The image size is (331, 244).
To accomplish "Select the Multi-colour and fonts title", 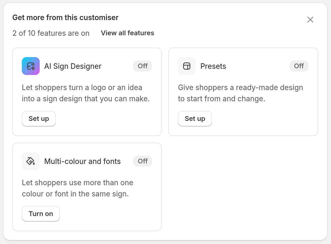I will [x=82, y=161].
